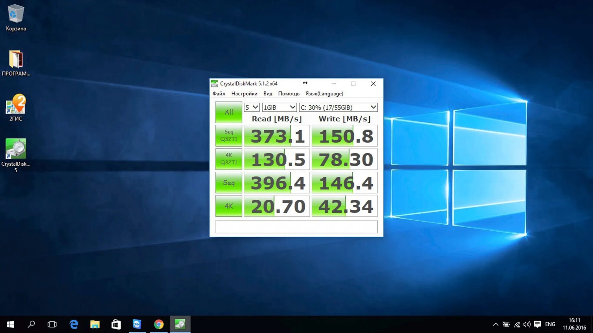Viewport: 593px width, 333px height.
Task: Open Windows Store from the taskbar
Action: (116, 324)
